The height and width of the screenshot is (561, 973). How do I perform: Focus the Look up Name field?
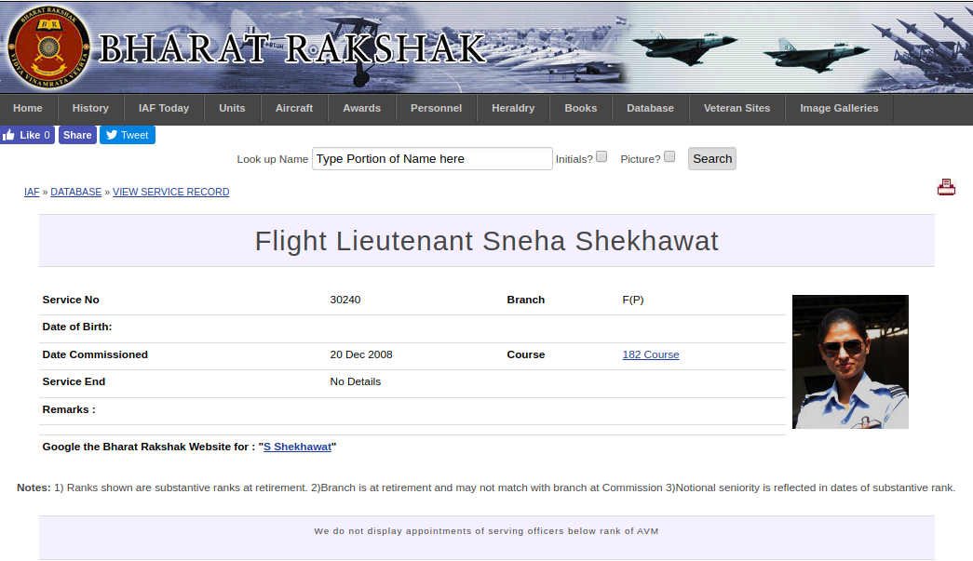click(432, 159)
